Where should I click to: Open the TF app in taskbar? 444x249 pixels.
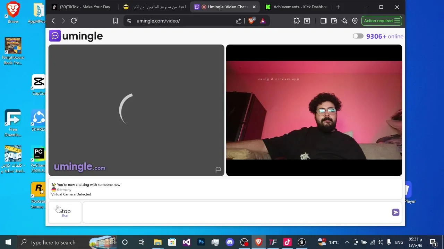273,242
